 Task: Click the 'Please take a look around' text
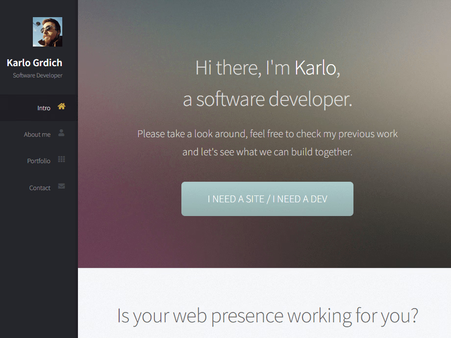coord(192,134)
